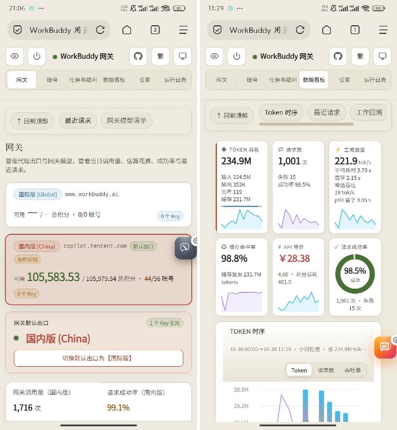Open browser home in right phone
The image size is (397, 430).
[x=327, y=30]
